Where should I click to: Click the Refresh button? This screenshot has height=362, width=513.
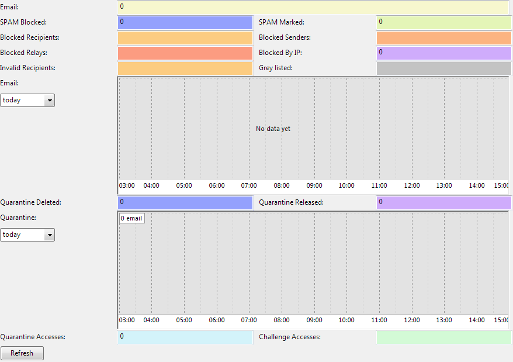pos(22,353)
